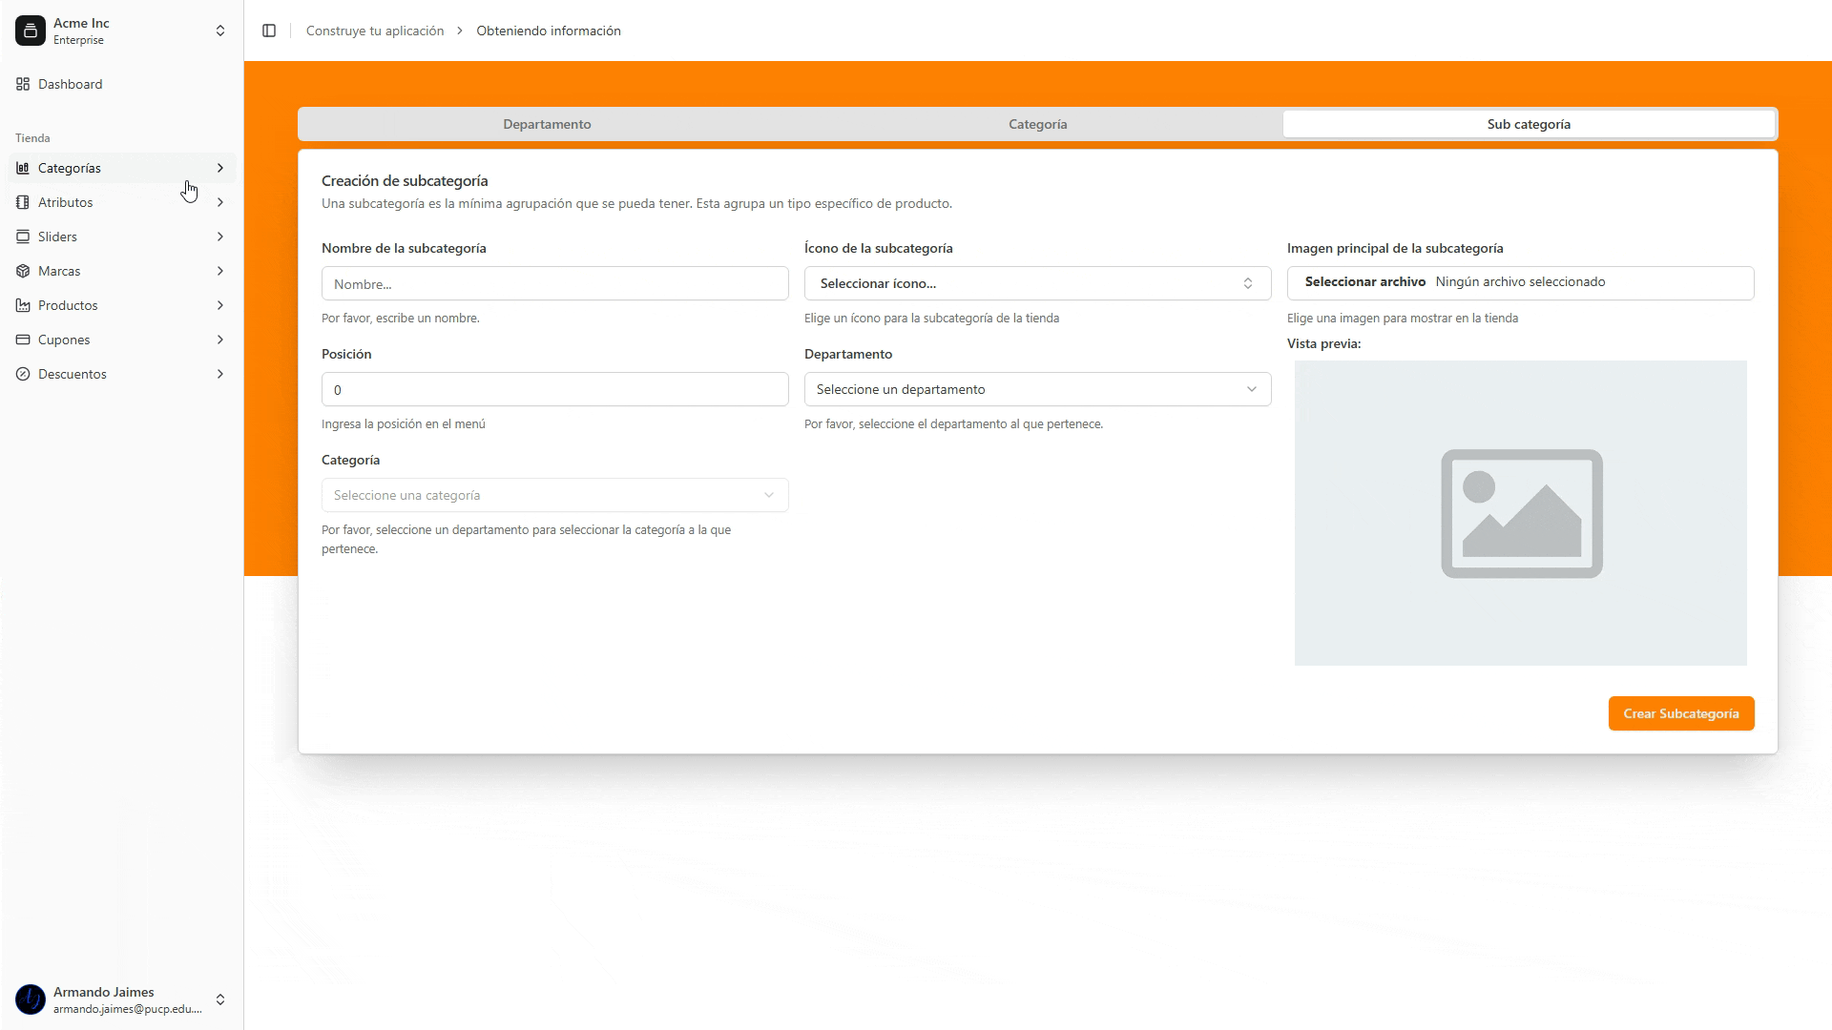Click the Descuentos icon in the sidebar
Image resolution: width=1832 pixels, height=1030 pixels.
(23, 374)
